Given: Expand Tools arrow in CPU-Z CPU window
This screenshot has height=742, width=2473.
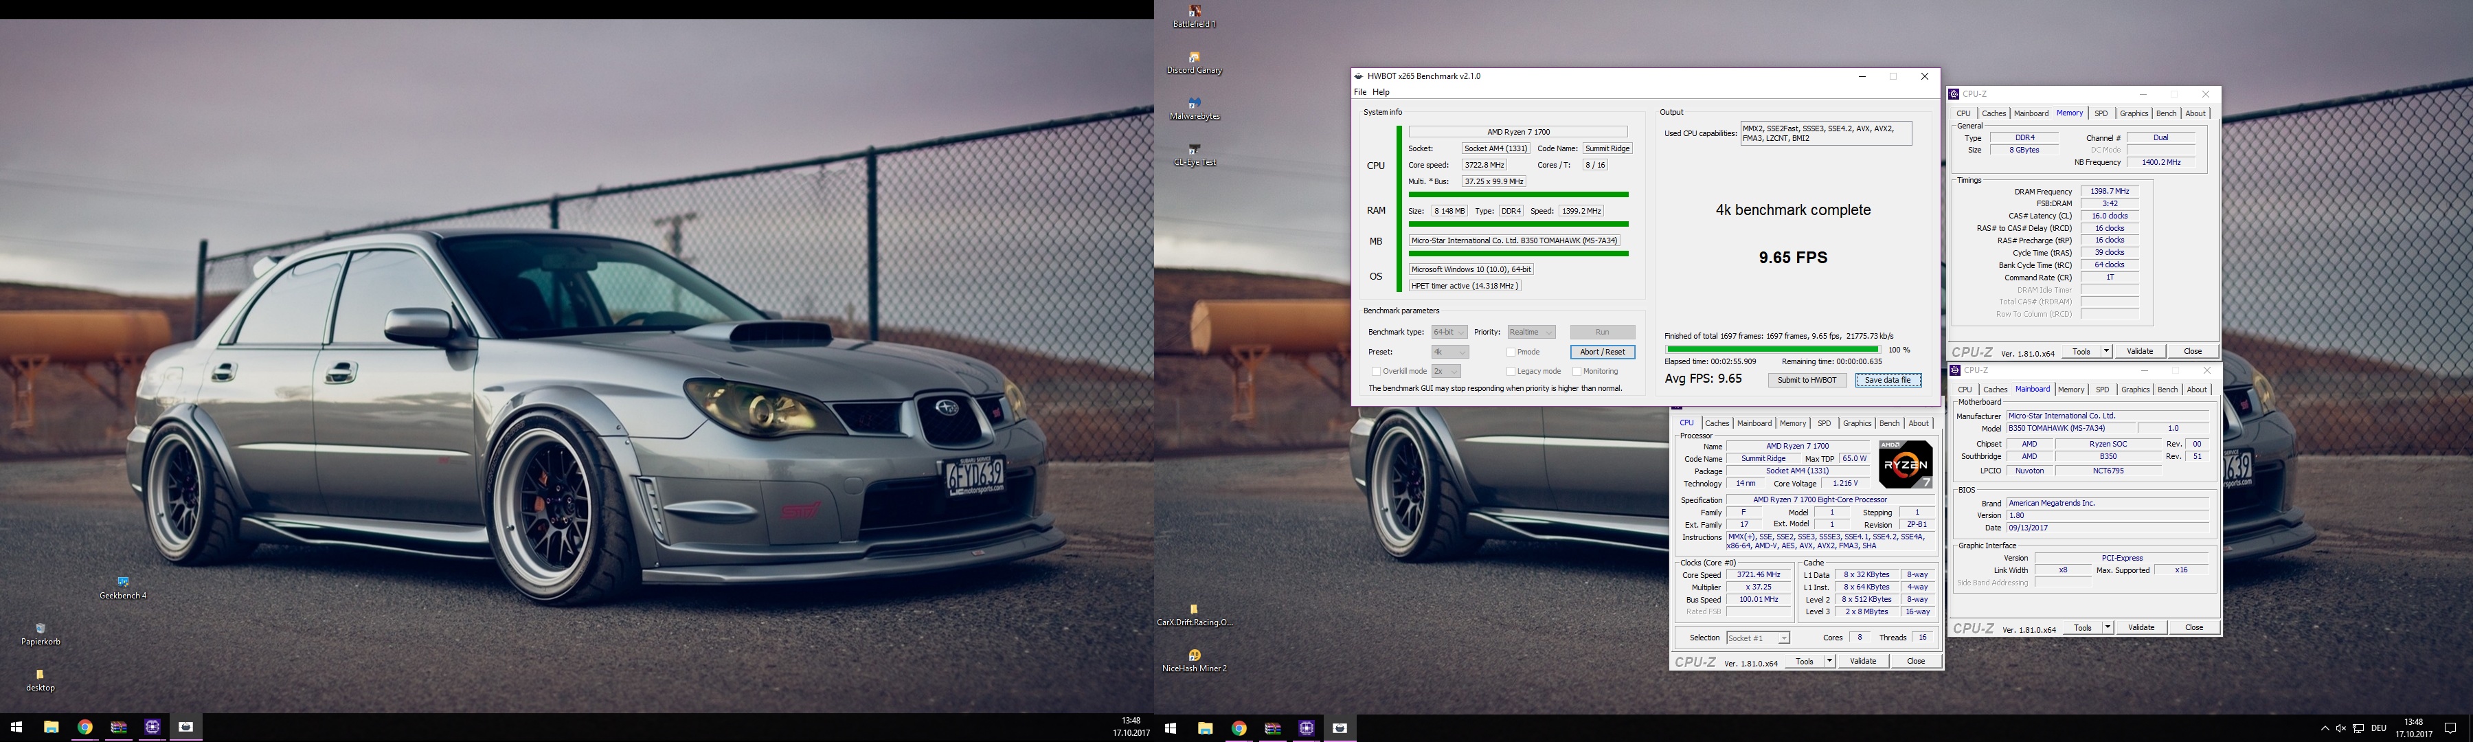Looking at the screenshot, I should 1830,662.
